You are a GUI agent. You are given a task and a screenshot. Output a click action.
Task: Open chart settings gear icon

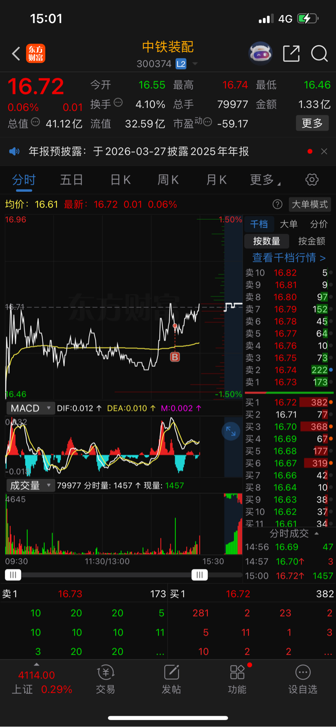point(312,180)
